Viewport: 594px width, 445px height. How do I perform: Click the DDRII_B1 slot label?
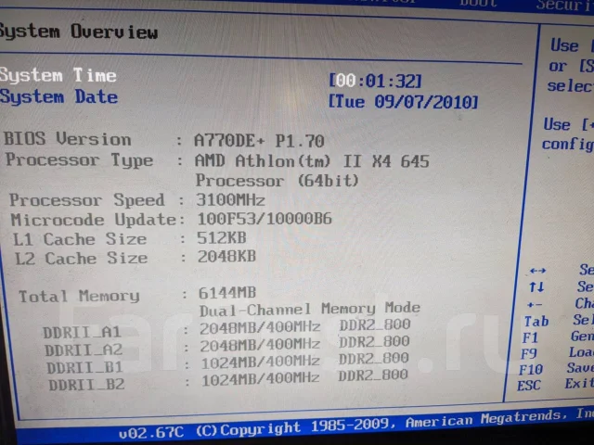[84, 367]
